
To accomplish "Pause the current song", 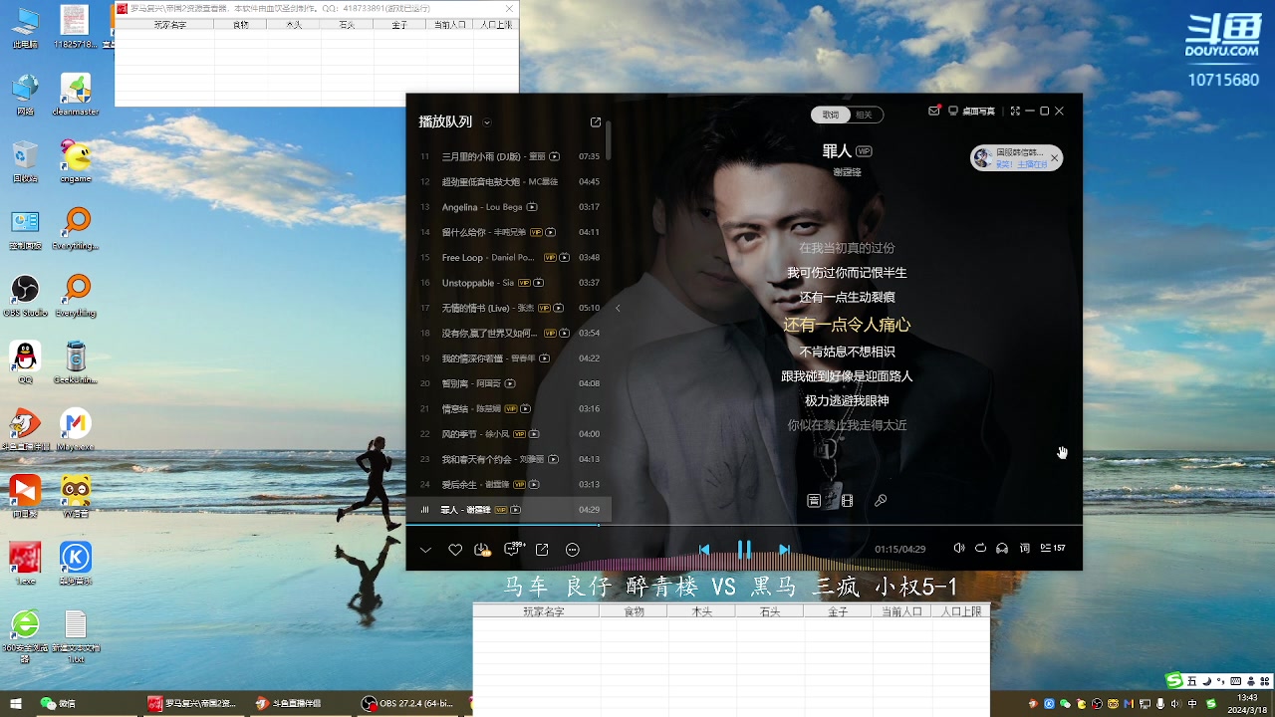I will pyautogui.click(x=744, y=550).
